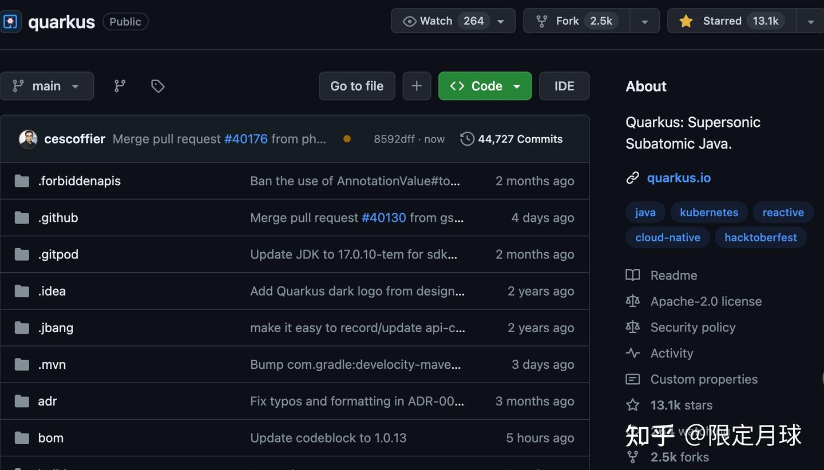Image resolution: width=824 pixels, height=470 pixels.
Task: Open the 13.1k stars link in About
Action: click(x=682, y=405)
